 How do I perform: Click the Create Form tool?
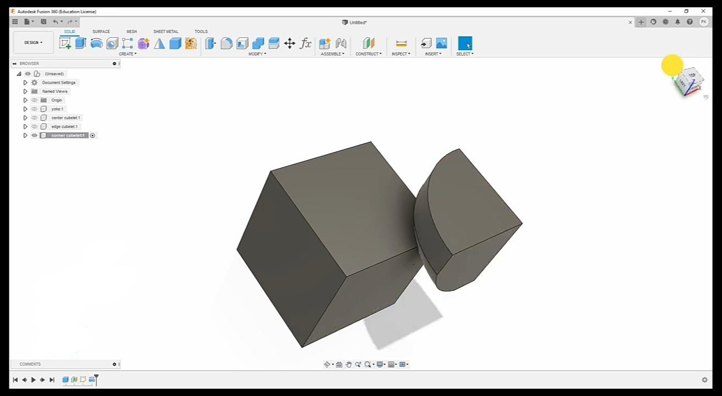tap(143, 43)
